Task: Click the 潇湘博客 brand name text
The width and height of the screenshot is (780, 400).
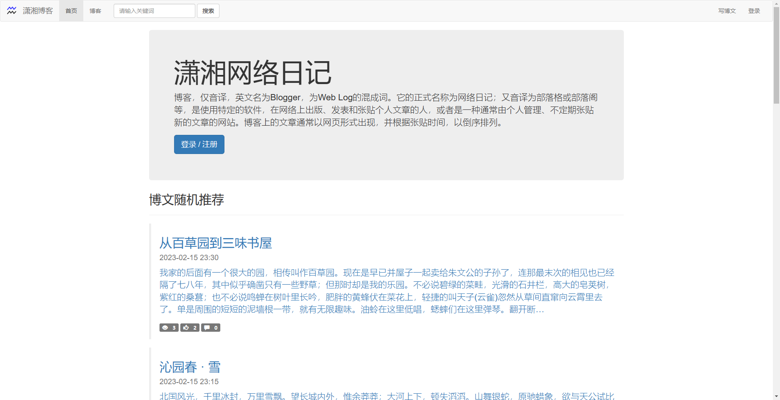Action: (x=38, y=11)
